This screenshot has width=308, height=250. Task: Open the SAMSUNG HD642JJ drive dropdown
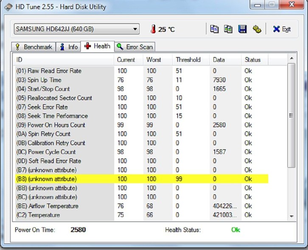(76, 29)
